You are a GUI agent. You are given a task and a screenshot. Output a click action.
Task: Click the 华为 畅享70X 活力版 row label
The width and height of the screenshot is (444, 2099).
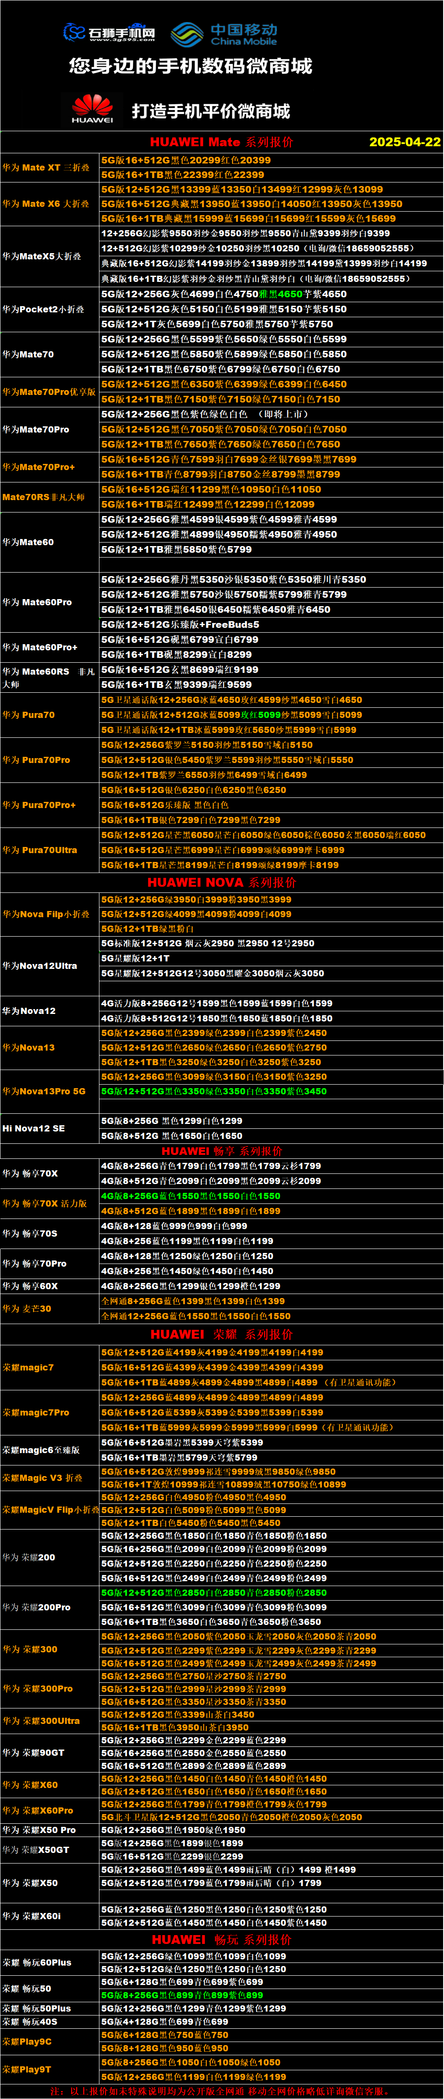pos(45,1203)
